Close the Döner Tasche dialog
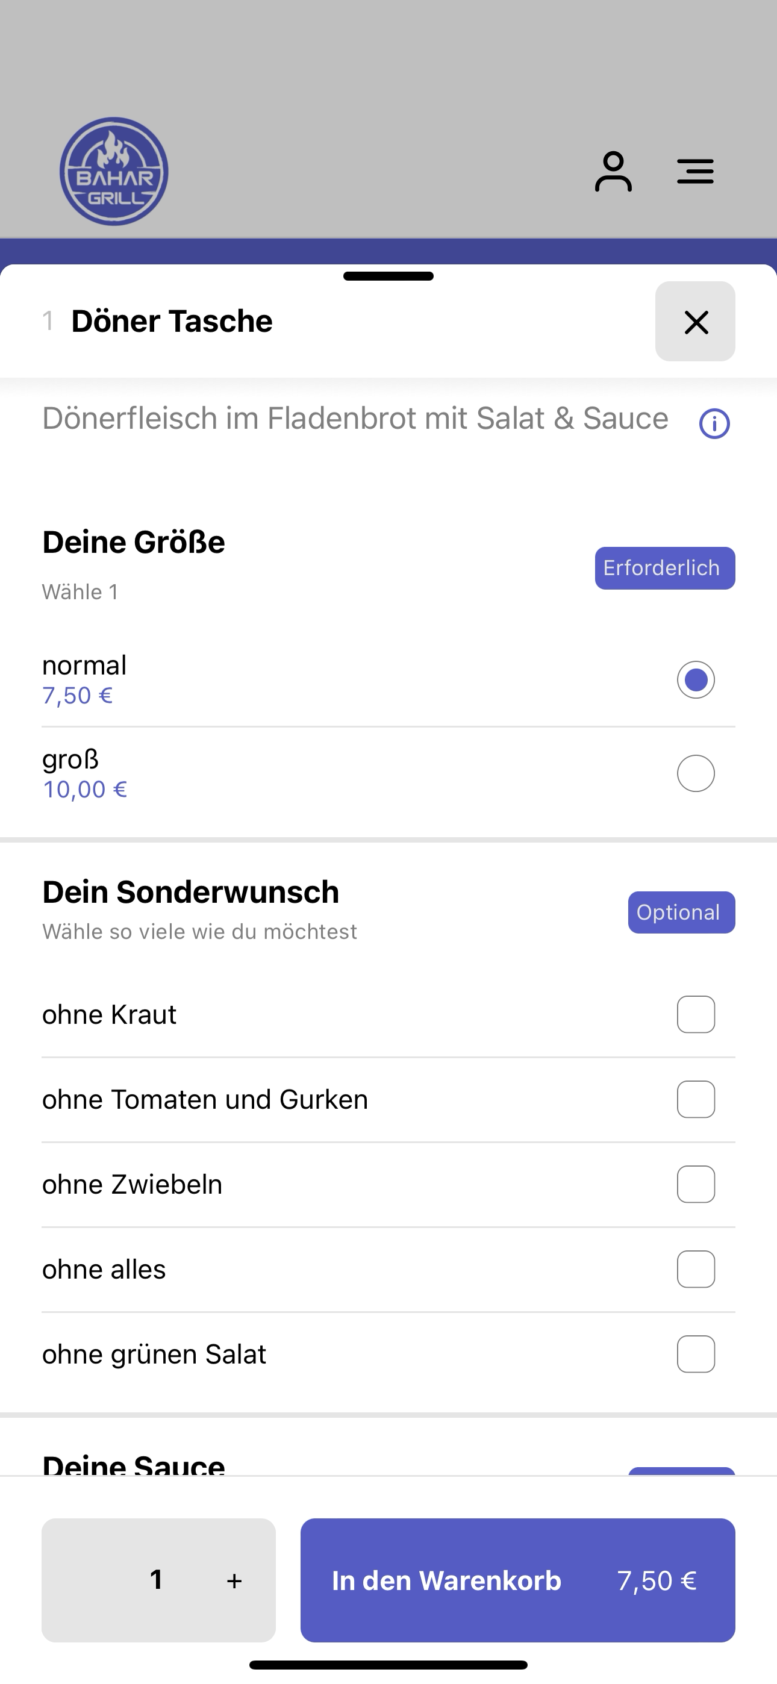The image size is (777, 1684). pyautogui.click(x=695, y=322)
